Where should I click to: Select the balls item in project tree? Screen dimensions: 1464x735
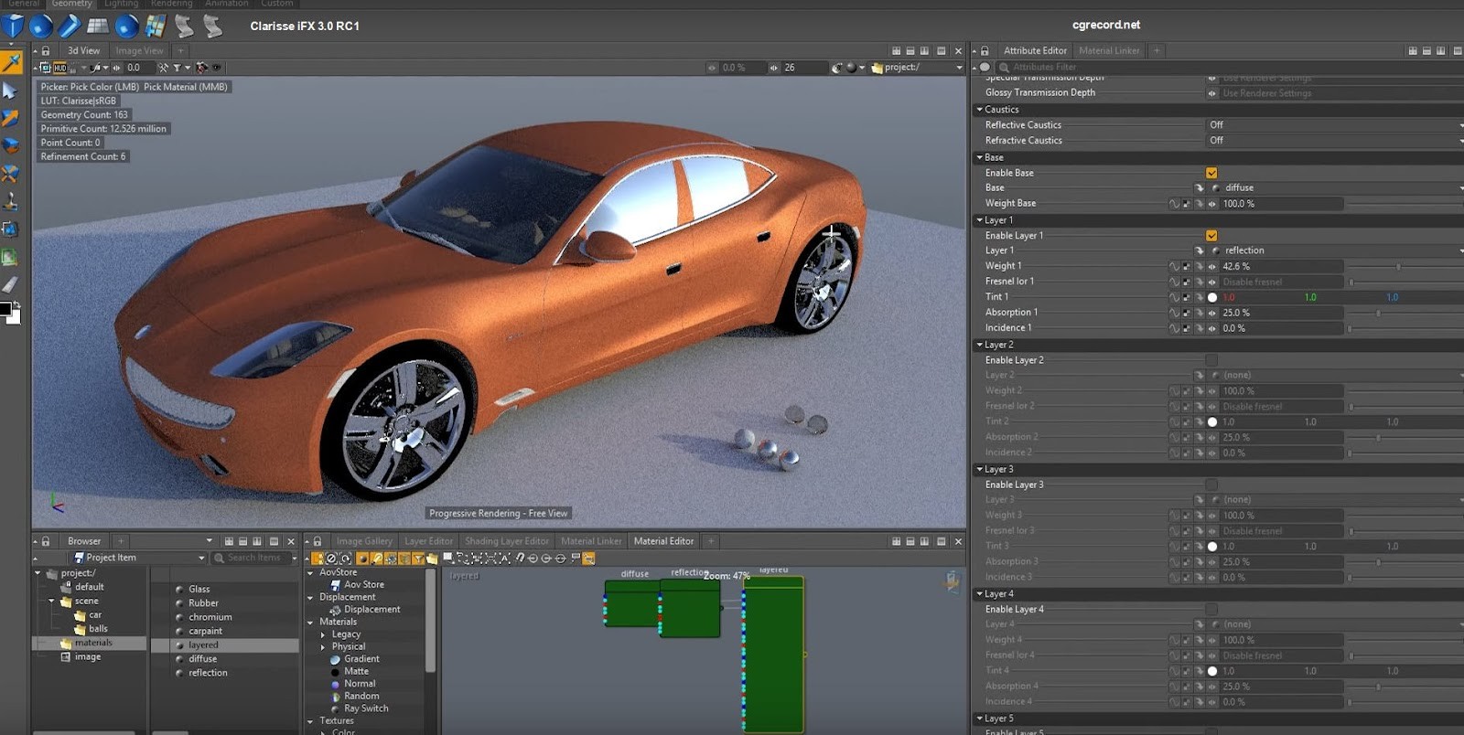[x=98, y=629]
